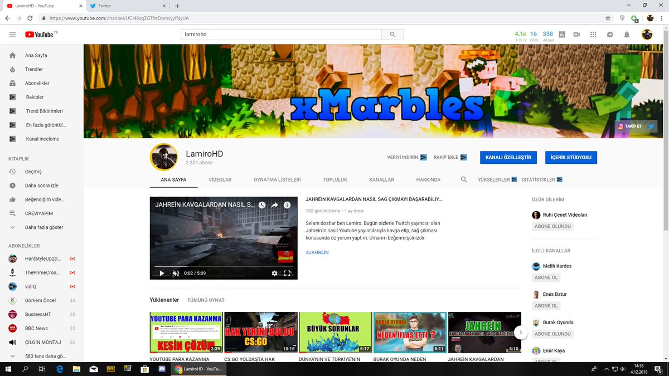
Task: Click İÇERİK STÜDYOSU button
Action: click(x=571, y=158)
